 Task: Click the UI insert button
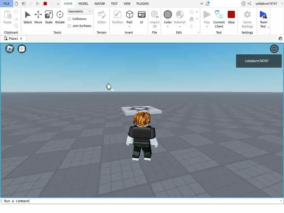tap(142, 17)
